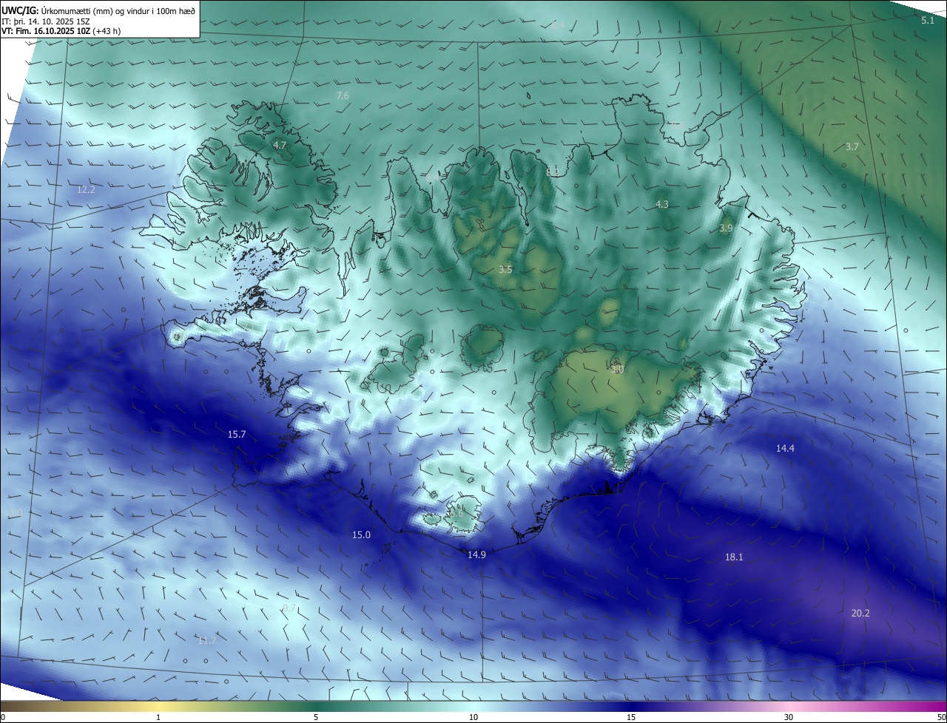The image size is (947, 723).
Task: Click the 15.0 value on the map
Action: [x=361, y=534]
